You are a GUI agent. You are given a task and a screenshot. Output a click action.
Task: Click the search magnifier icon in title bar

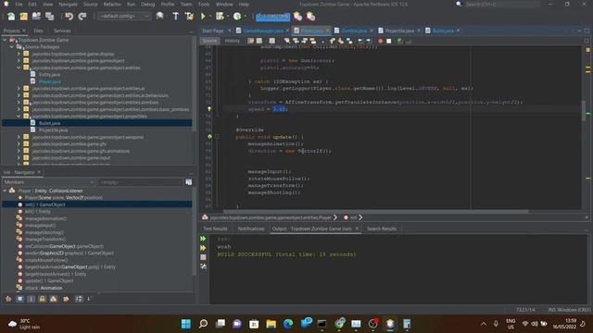459,4
